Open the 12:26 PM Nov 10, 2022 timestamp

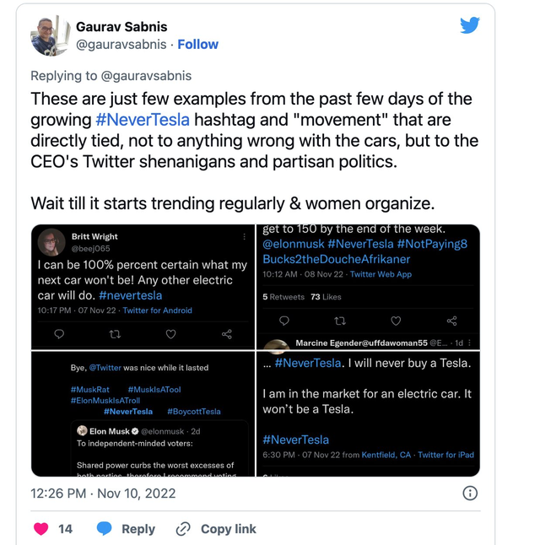pyautogui.click(x=103, y=494)
